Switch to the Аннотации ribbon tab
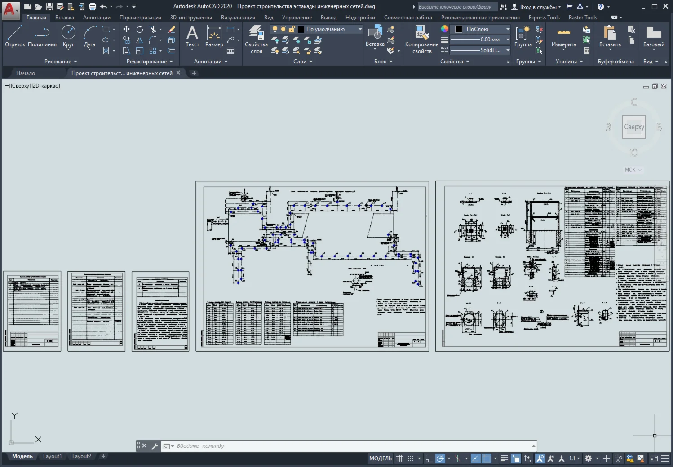Viewport: 673px width, 467px height. (97, 18)
